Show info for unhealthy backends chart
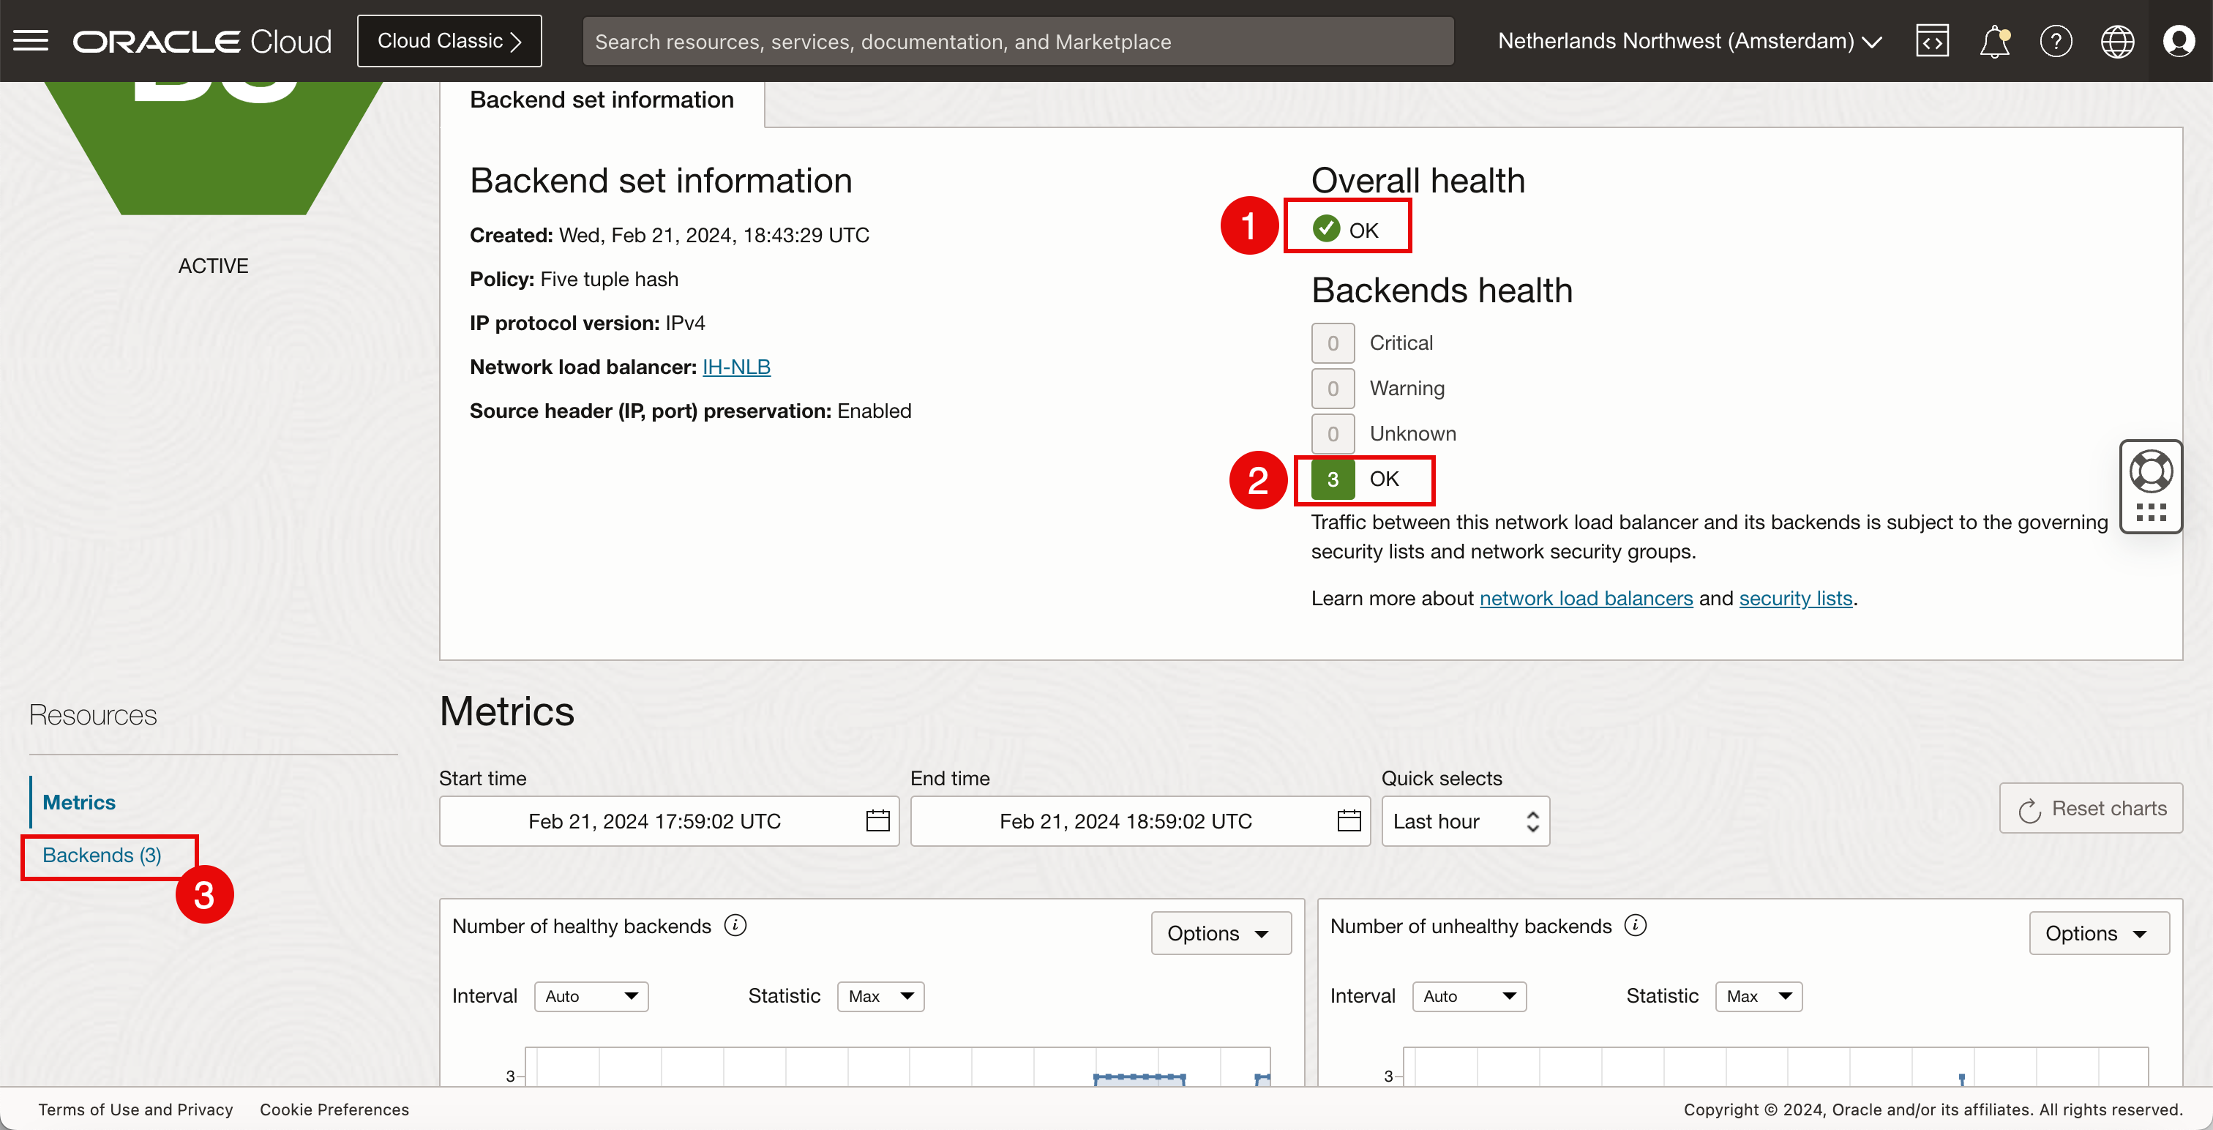The height and width of the screenshot is (1130, 2213). [x=1636, y=924]
